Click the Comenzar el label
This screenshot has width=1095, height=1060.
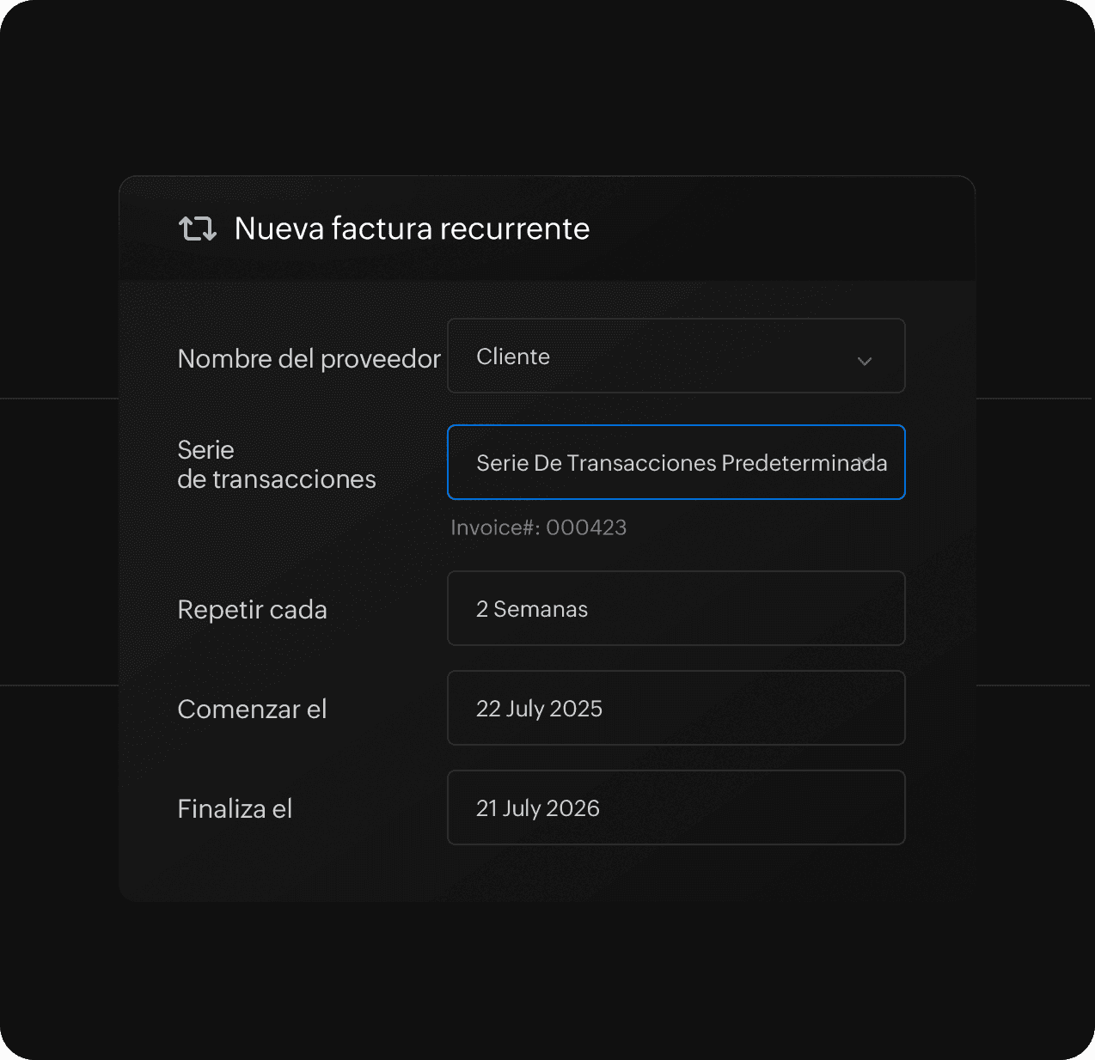coord(252,709)
